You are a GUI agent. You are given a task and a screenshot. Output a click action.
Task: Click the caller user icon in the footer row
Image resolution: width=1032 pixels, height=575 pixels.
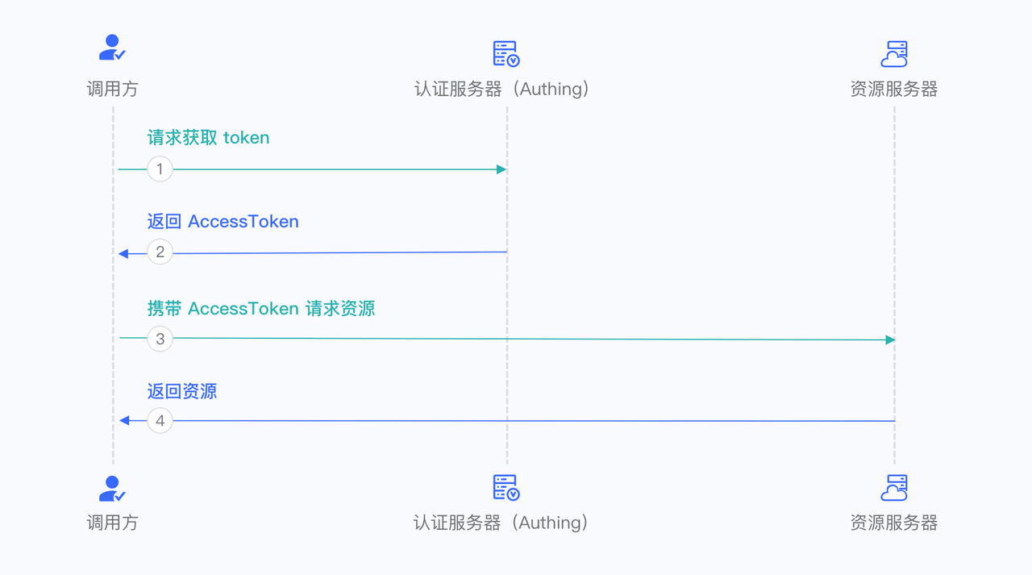[112, 489]
